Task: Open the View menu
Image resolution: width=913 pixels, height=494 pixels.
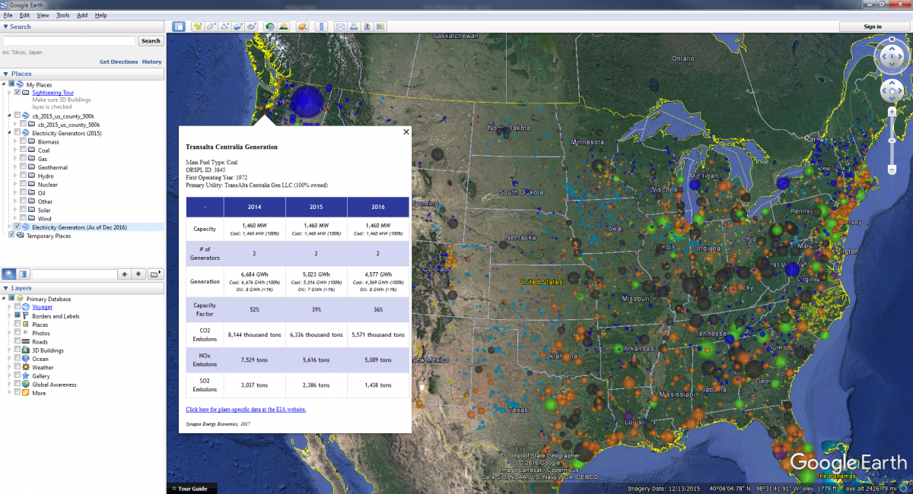Action: click(x=43, y=15)
